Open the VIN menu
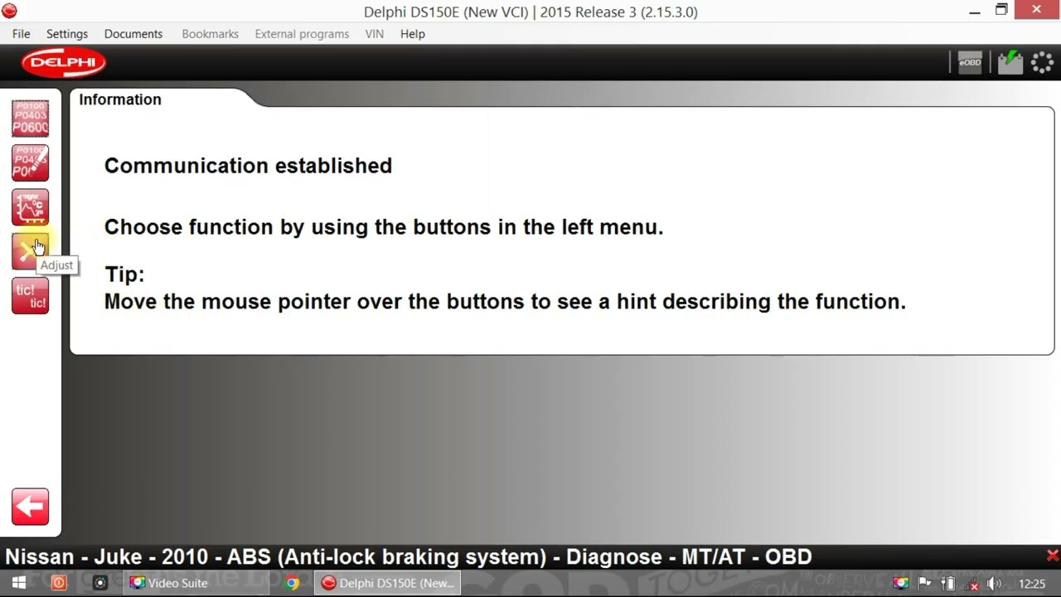Image resolution: width=1061 pixels, height=597 pixels. tap(375, 34)
